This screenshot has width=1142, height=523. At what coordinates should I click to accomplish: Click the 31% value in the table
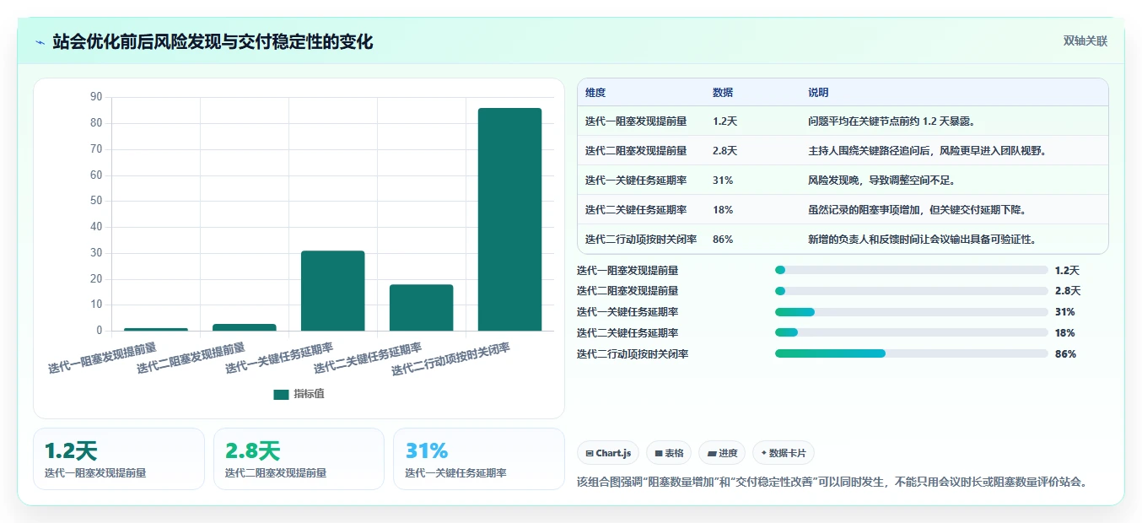[x=723, y=181]
